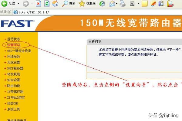Click the grey forward arrow button
The width and height of the screenshot is (182, 121).
pyautogui.click(x=26, y=4)
